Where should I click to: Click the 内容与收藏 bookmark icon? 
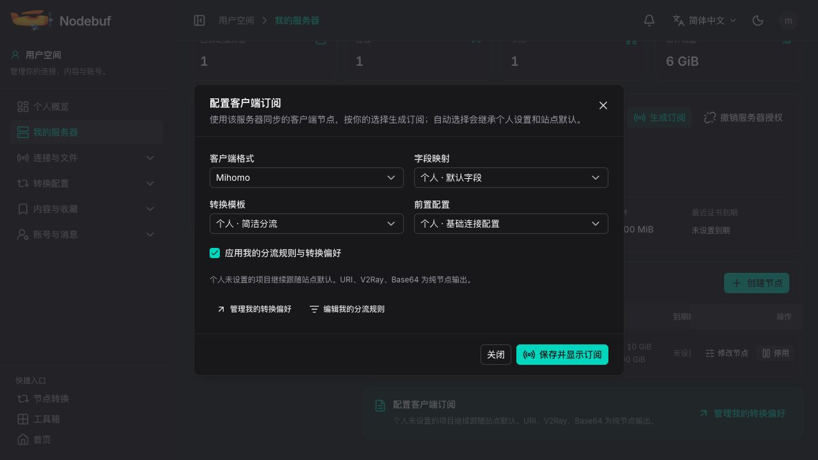pos(23,209)
